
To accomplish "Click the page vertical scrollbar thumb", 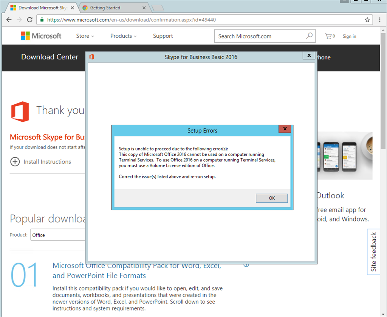I will [383, 91].
